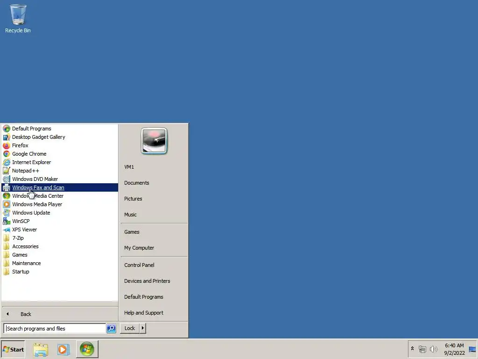The width and height of the screenshot is (478, 359).
Task: Click the Windows Media Player list icon
Action: [7, 204]
